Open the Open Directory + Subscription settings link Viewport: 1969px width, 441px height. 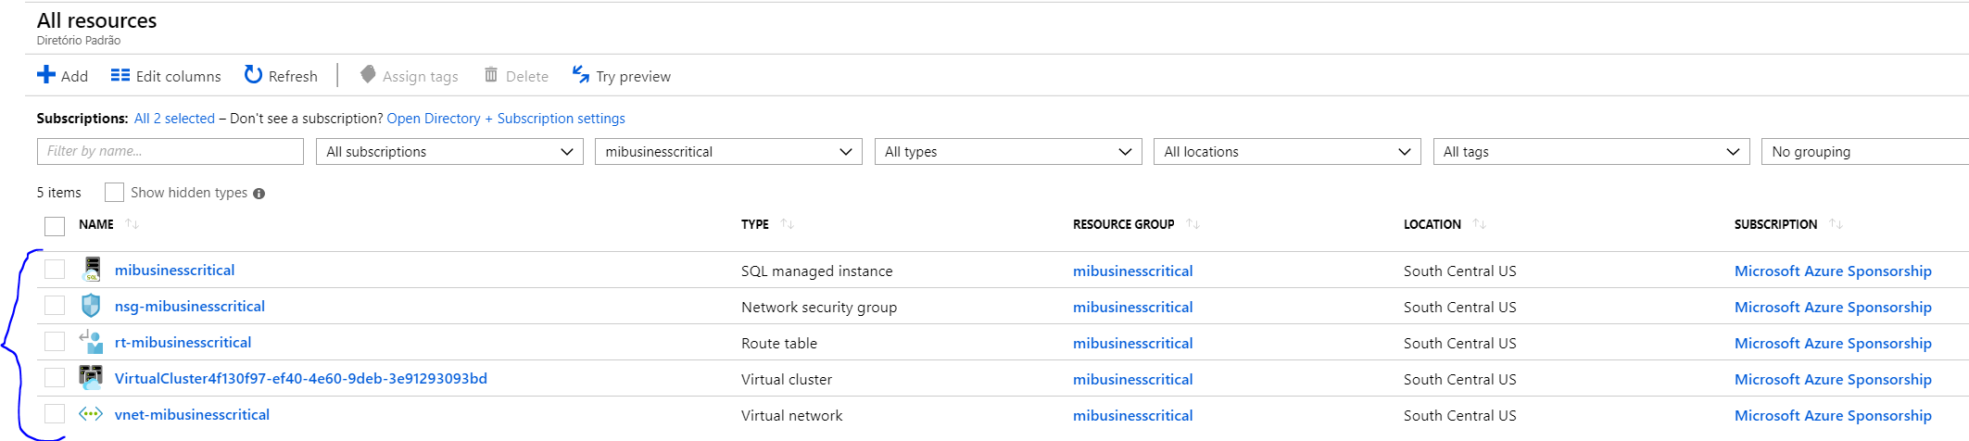[506, 119]
